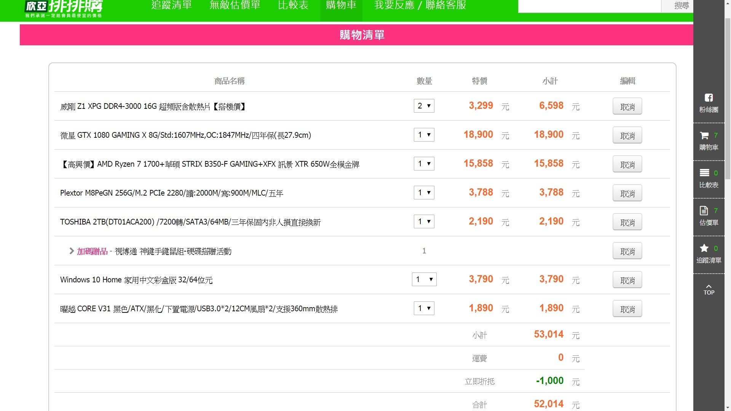Image resolution: width=731 pixels, height=411 pixels.
Task: Open the Facebook 粉絲團 sidebar icon
Action: (709, 98)
